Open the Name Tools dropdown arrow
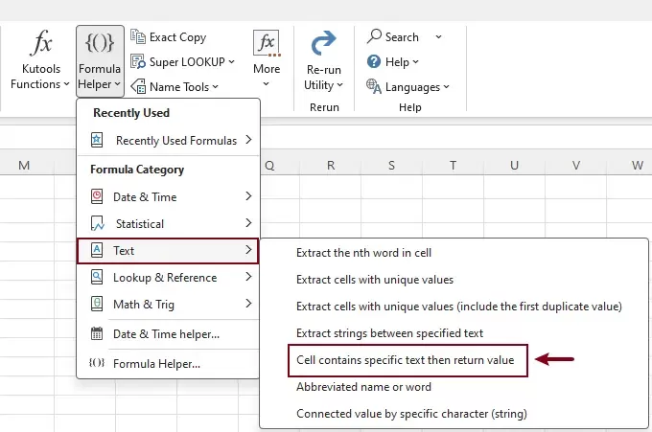Image resolution: width=652 pixels, height=432 pixels. (x=215, y=87)
